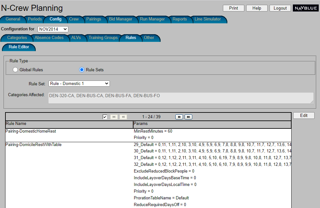Screen dimensions: 320x208
Task: Open the Other sub-tab
Action: (149, 38)
